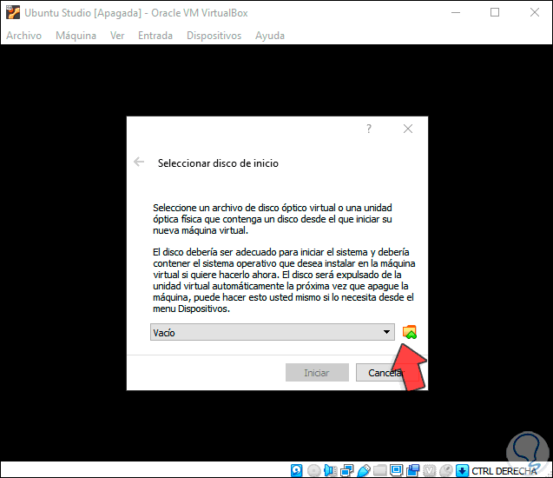Viewport: 553px width, 478px height.
Task: Open the Dispositivos menu
Action: [214, 36]
